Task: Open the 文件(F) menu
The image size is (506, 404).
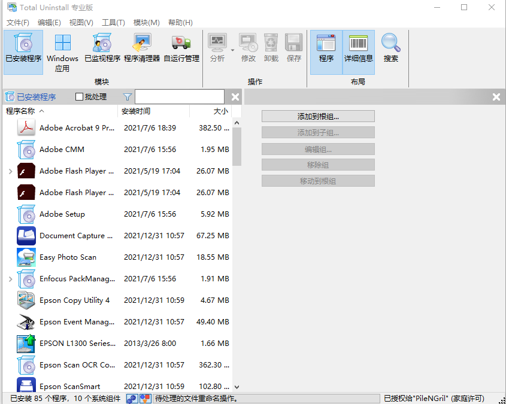Action: tap(18, 23)
